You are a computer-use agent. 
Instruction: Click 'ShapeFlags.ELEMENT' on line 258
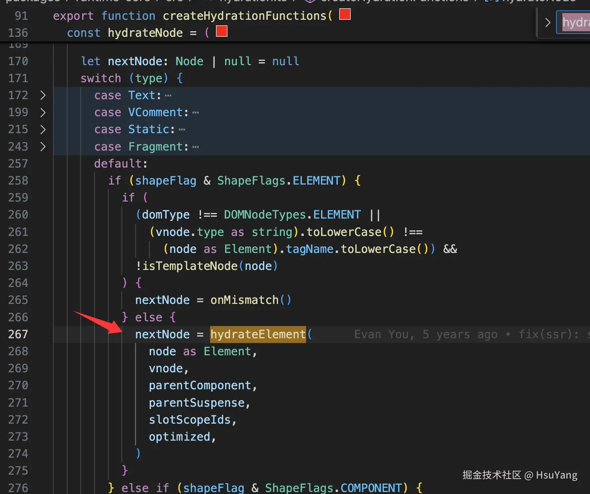coord(279,181)
